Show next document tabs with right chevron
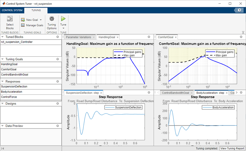246x151 pixels. pos(237,93)
